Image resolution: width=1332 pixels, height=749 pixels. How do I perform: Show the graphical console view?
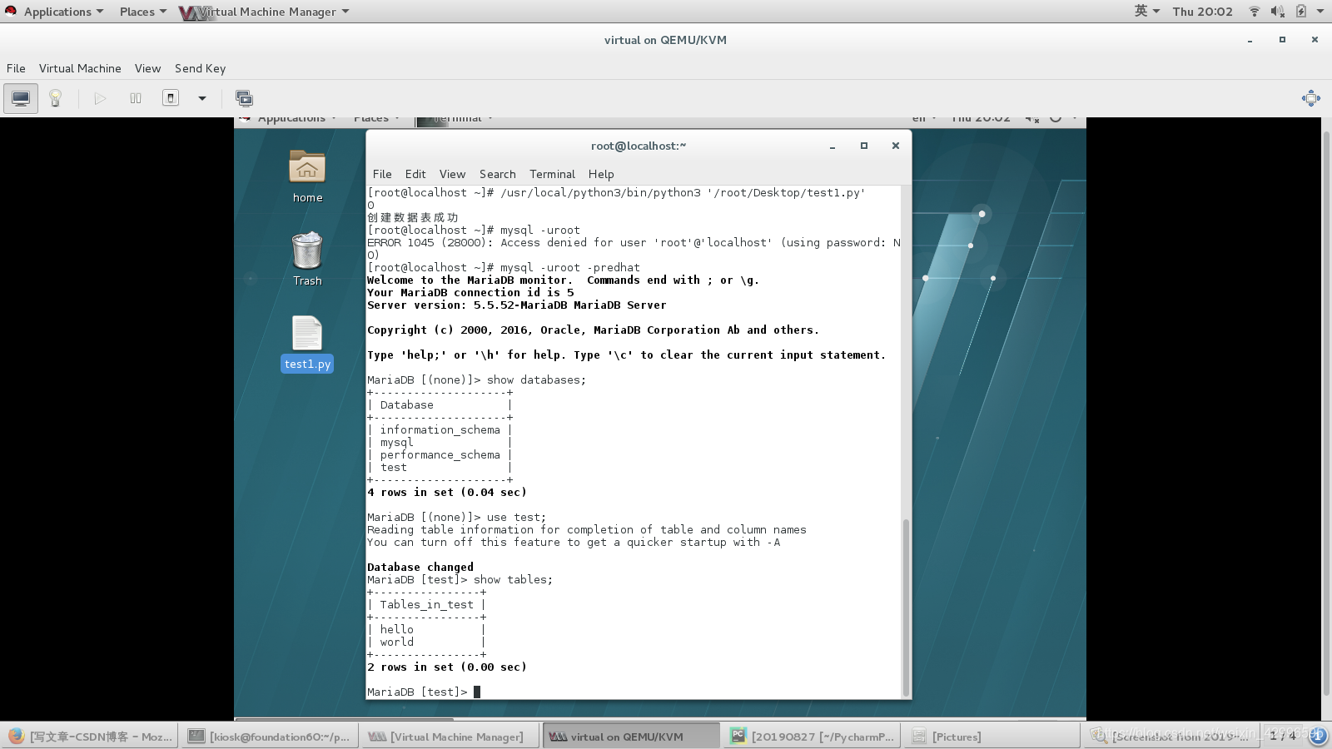coord(21,98)
